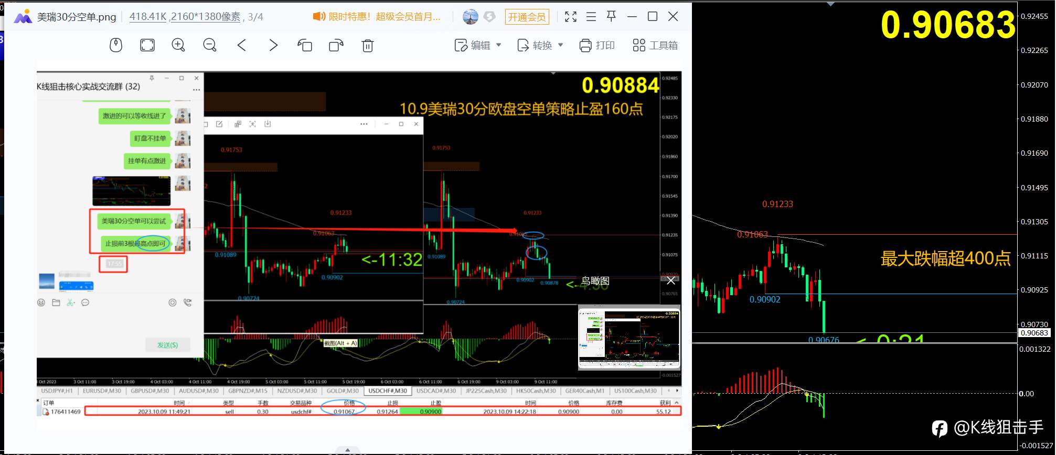Screen dimensions: 1056x455
Task: Open the user avatar profile
Action: pyautogui.click(x=471, y=17)
